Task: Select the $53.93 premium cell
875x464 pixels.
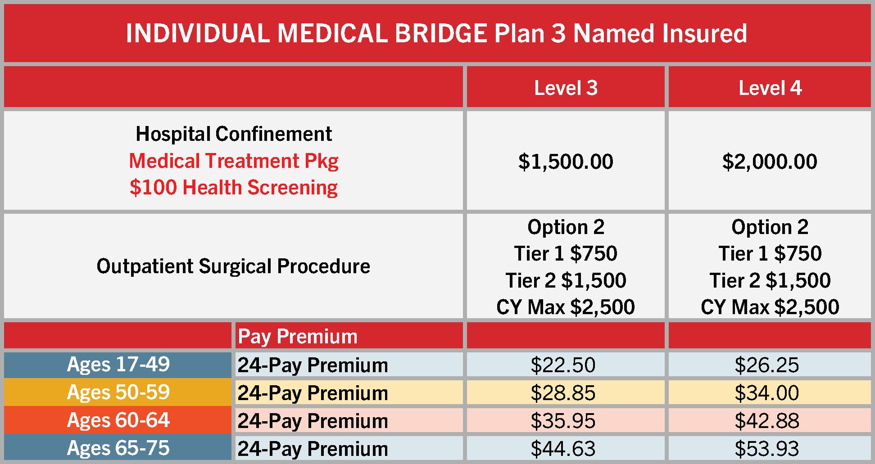Action: coord(770,448)
